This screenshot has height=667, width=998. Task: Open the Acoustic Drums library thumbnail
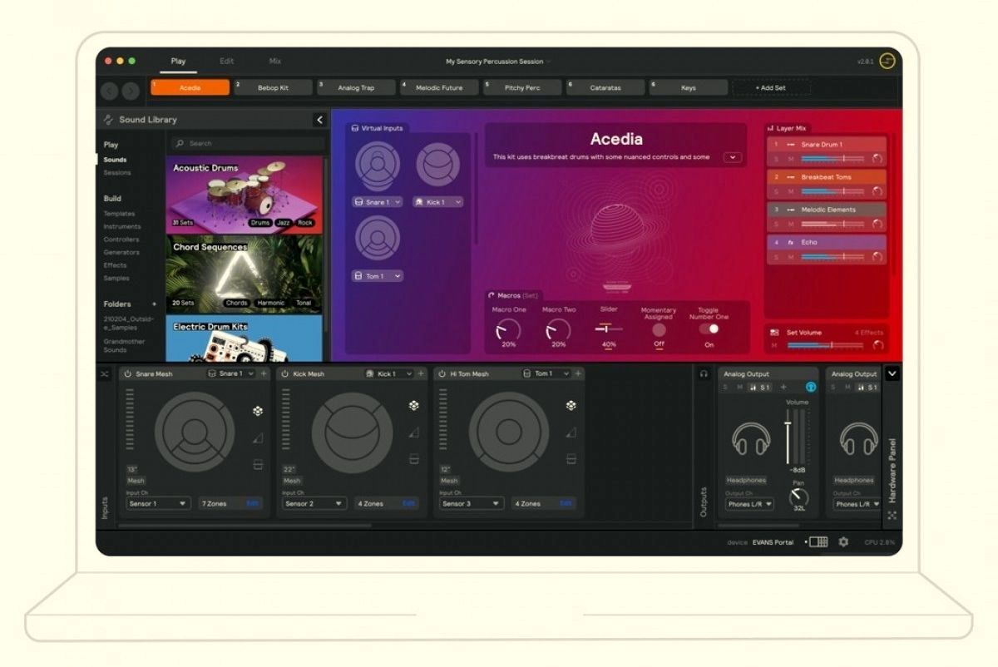244,195
